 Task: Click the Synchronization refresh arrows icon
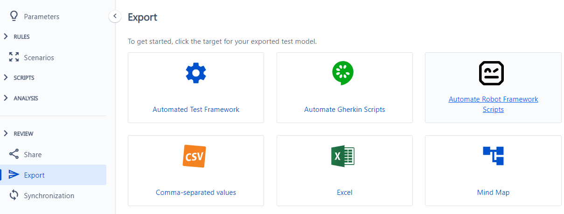[x=14, y=195]
